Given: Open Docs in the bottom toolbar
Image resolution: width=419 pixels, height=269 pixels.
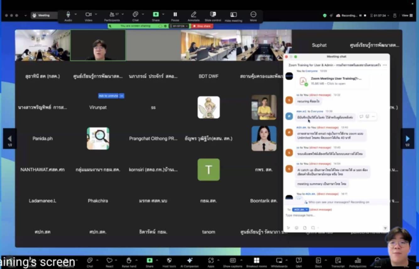Looking at the screenshot, I should click(x=318, y=262).
